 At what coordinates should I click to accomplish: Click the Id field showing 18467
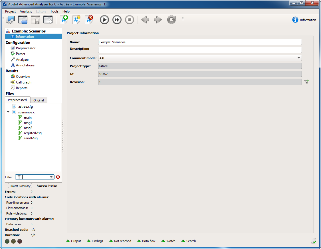(200, 74)
